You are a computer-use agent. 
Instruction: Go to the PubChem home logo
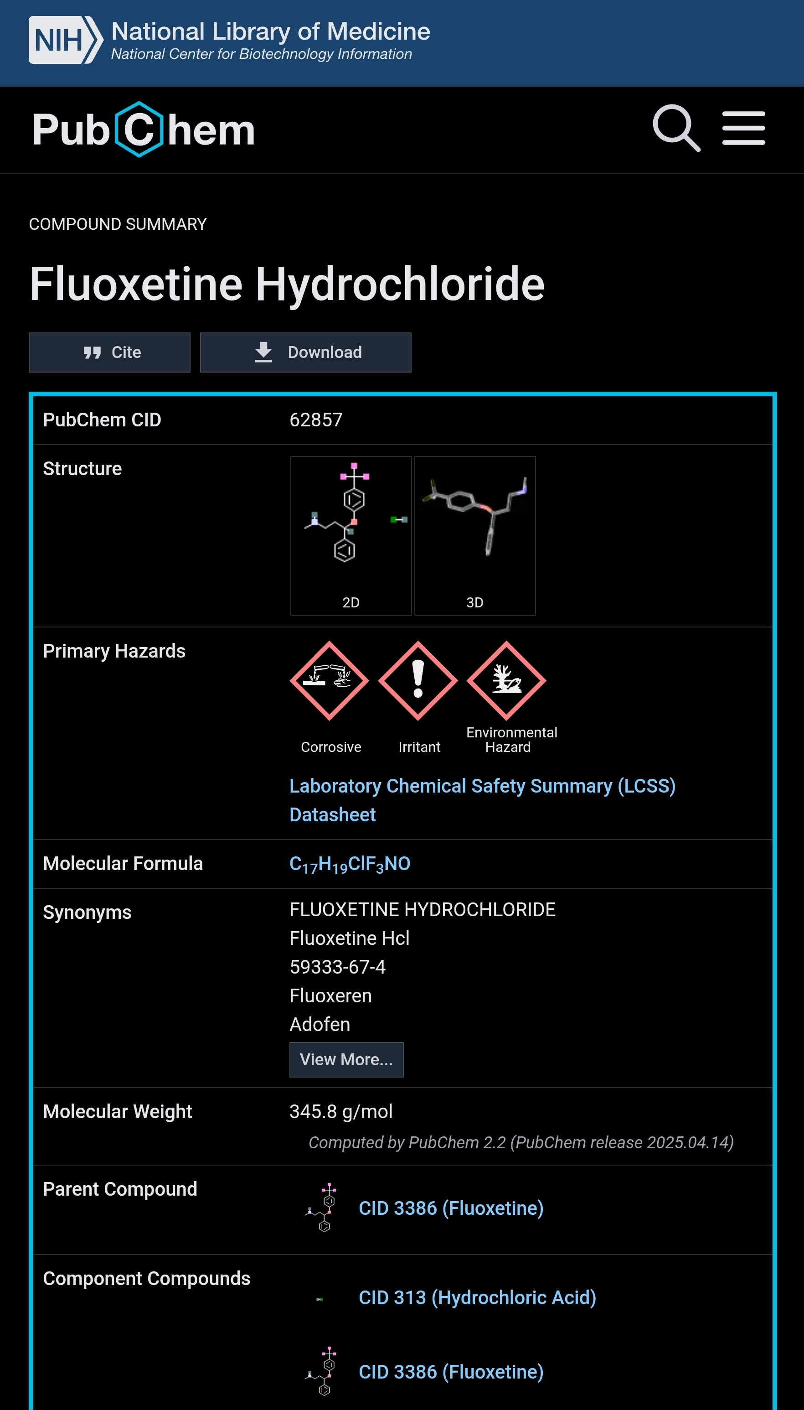click(144, 129)
